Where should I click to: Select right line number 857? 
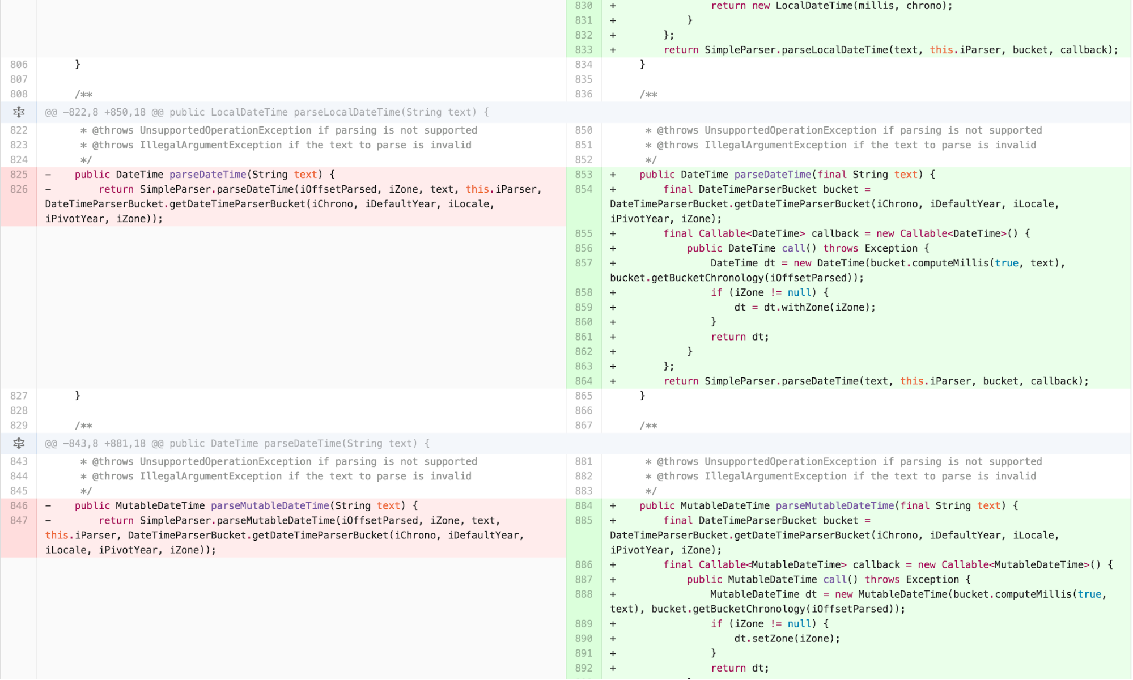tap(584, 263)
